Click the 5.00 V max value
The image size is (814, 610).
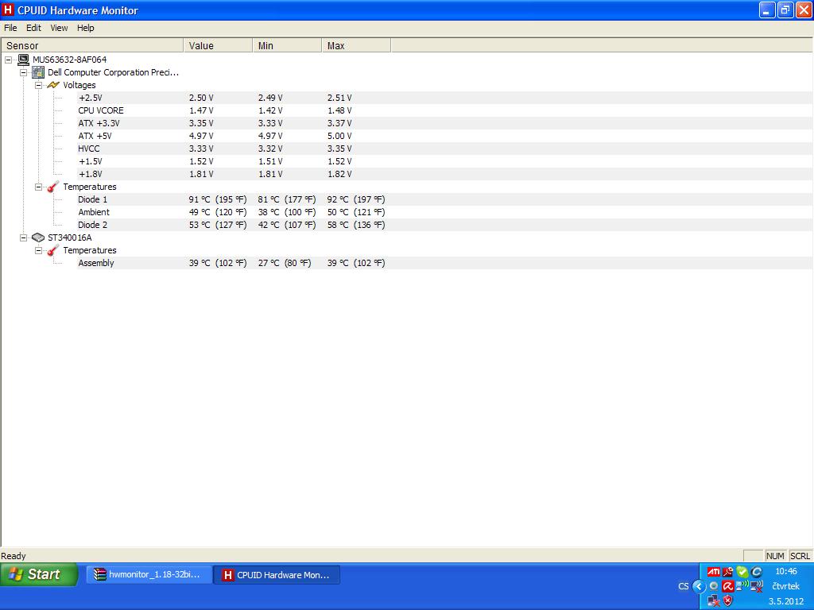click(339, 136)
